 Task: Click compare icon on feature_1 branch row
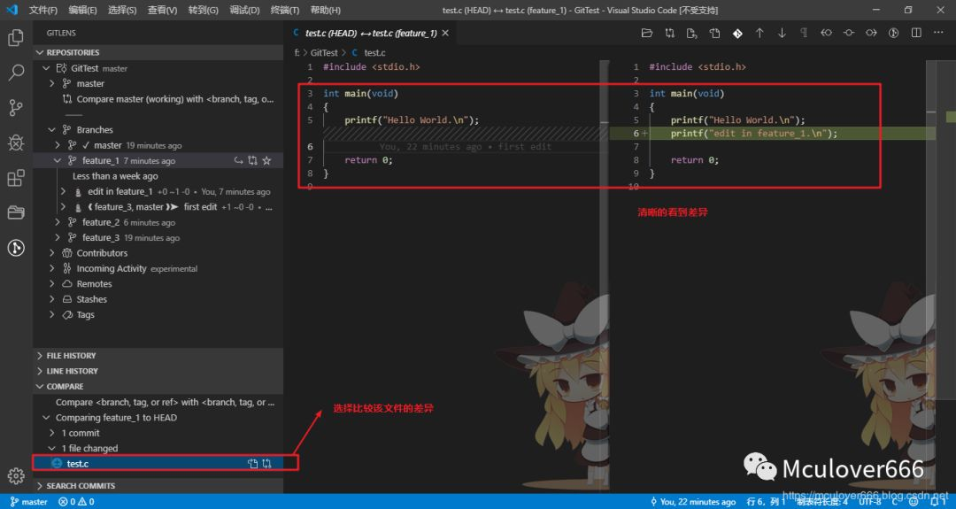[x=252, y=160]
